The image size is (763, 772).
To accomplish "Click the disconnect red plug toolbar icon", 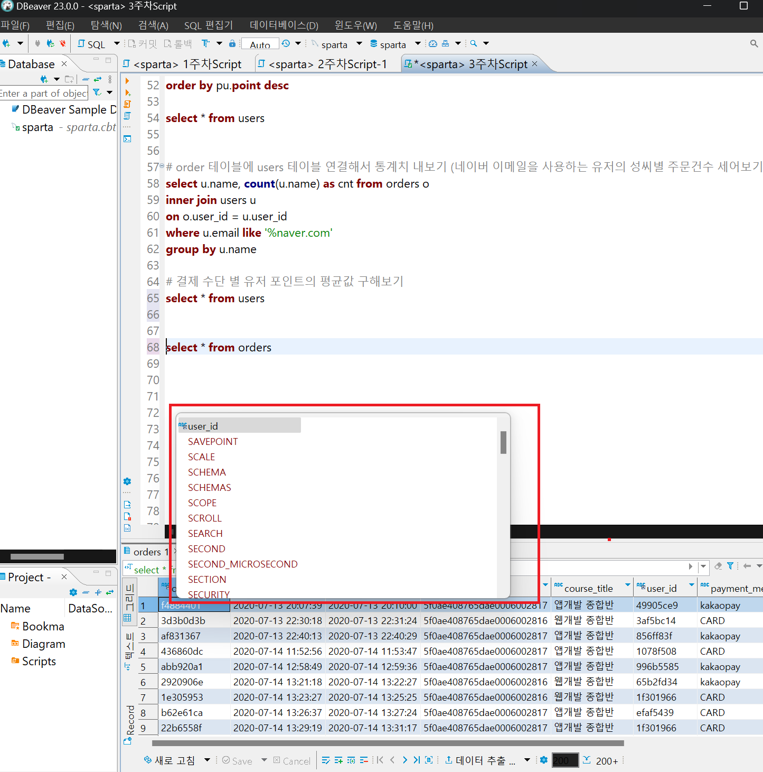I will coord(63,44).
